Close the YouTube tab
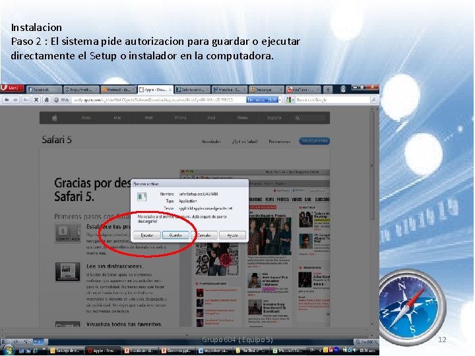This screenshot has height=356, width=475. [x=318, y=90]
